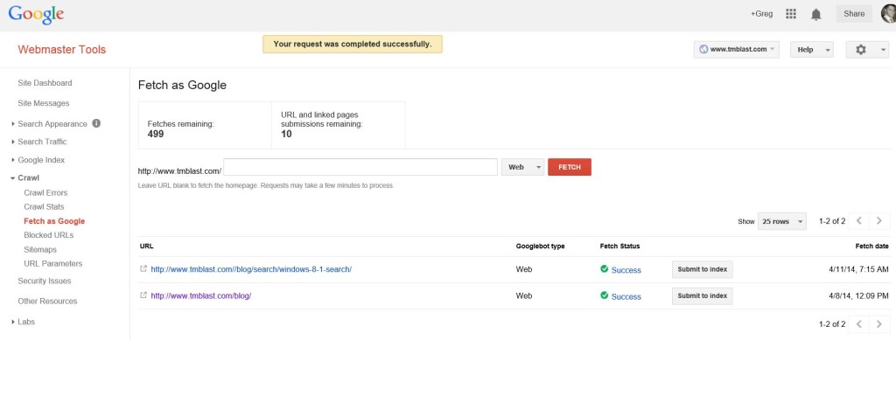Open the www.tmblast.com site selector dropdown
This screenshot has width=896, height=403.
click(x=737, y=50)
